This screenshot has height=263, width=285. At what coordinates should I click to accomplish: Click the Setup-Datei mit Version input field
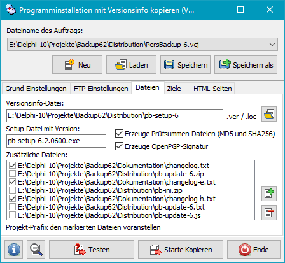coord(56,141)
